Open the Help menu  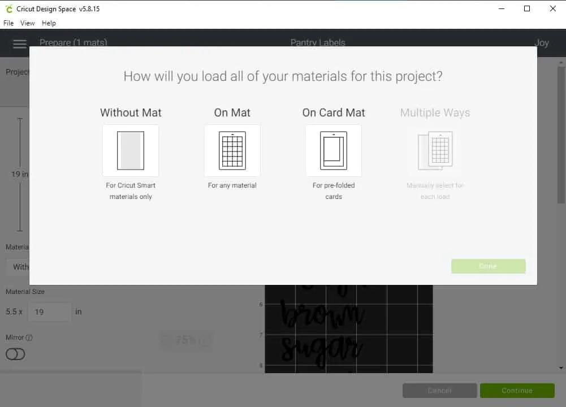point(49,23)
